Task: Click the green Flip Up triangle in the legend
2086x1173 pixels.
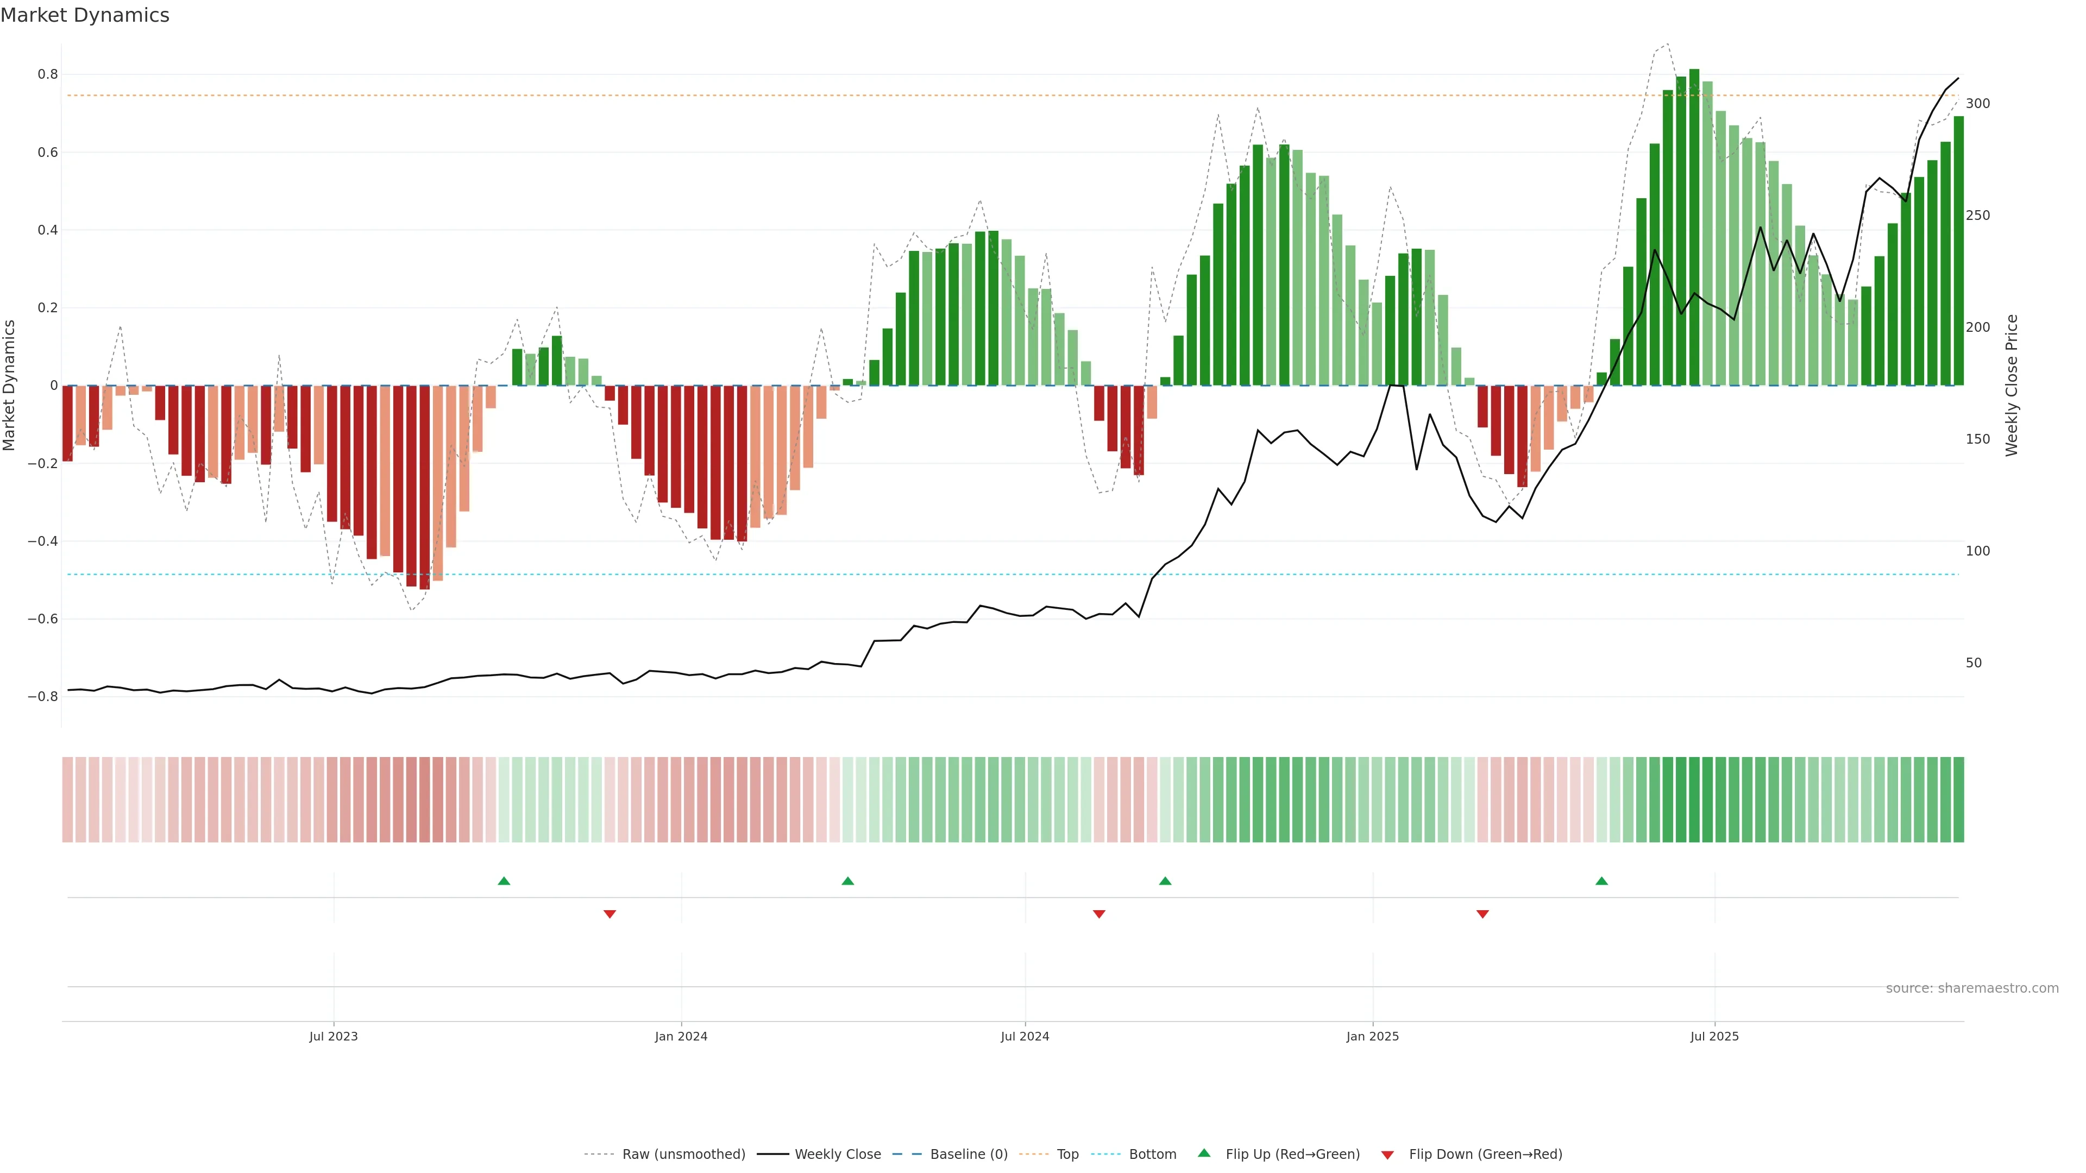Action: tap(1204, 1153)
